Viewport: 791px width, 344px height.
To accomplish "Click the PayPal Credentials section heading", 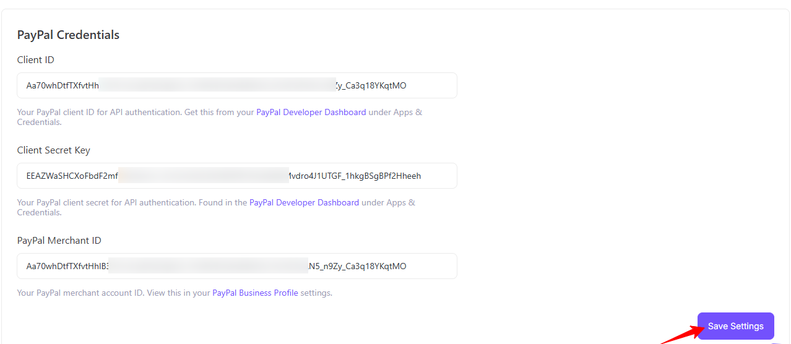I will coord(68,35).
